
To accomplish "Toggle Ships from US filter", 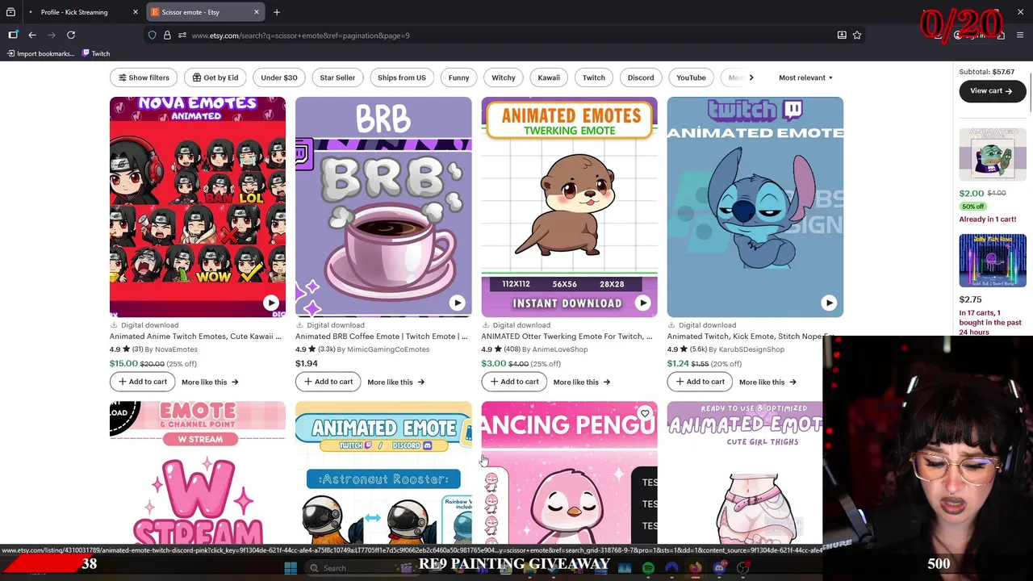I will [x=401, y=77].
